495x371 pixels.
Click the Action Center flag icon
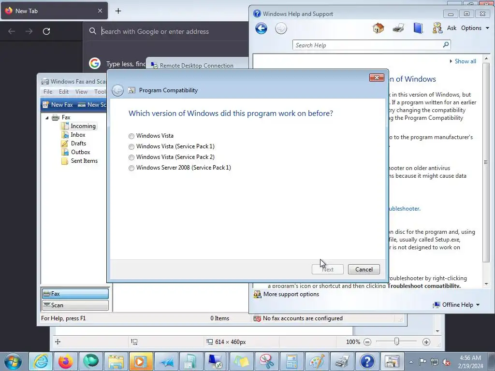[x=422, y=362]
